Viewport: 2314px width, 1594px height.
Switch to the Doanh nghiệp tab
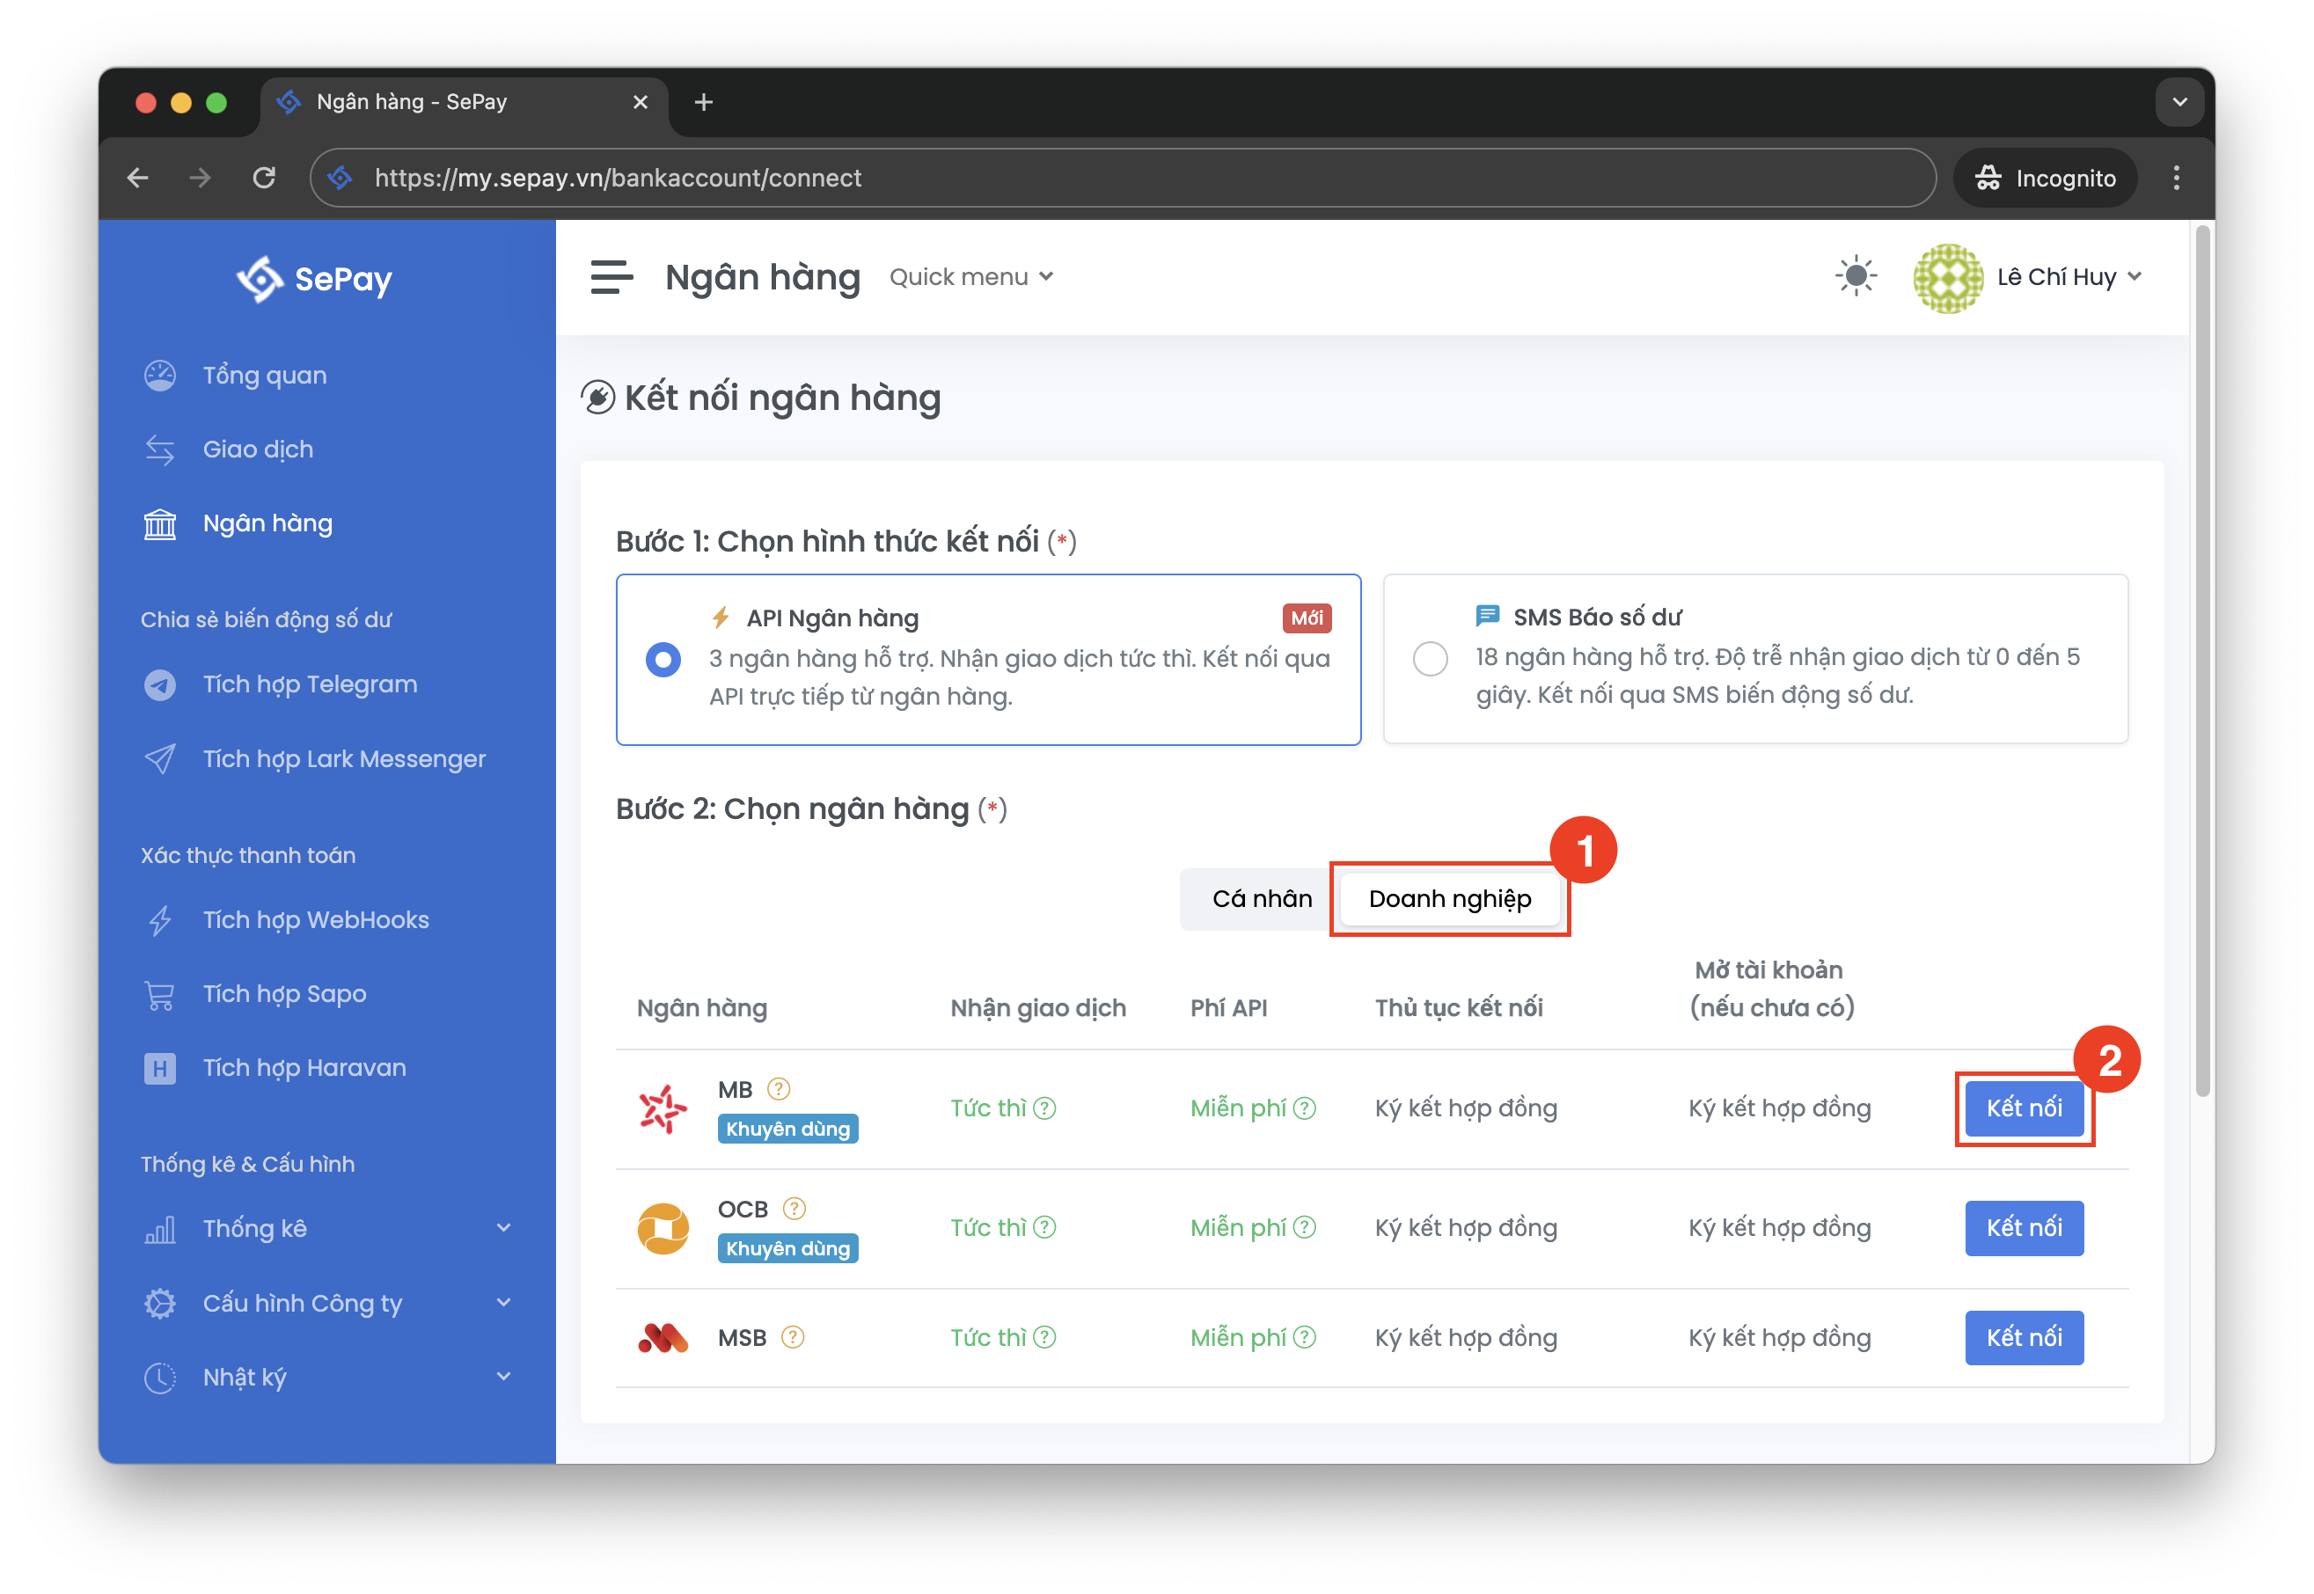pos(1449,899)
